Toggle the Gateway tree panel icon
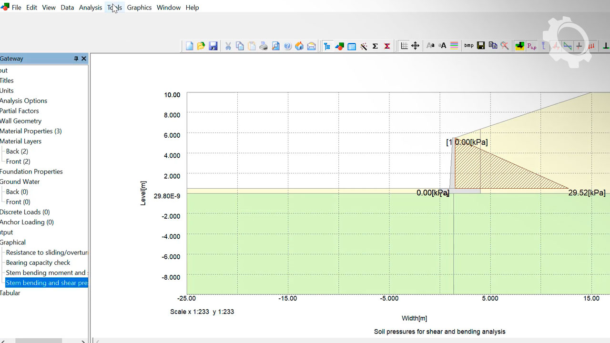Viewport: 610px width, 343px height. tap(327, 46)
